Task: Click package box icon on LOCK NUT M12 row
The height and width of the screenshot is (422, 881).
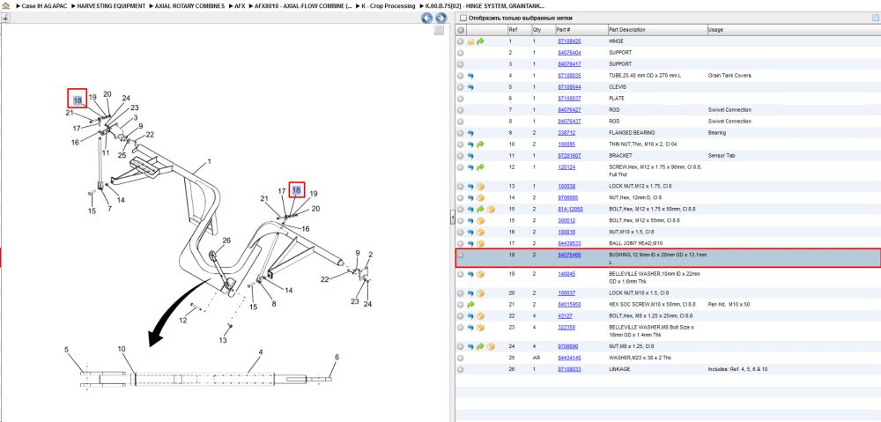Action: click(x=480, y=187)
